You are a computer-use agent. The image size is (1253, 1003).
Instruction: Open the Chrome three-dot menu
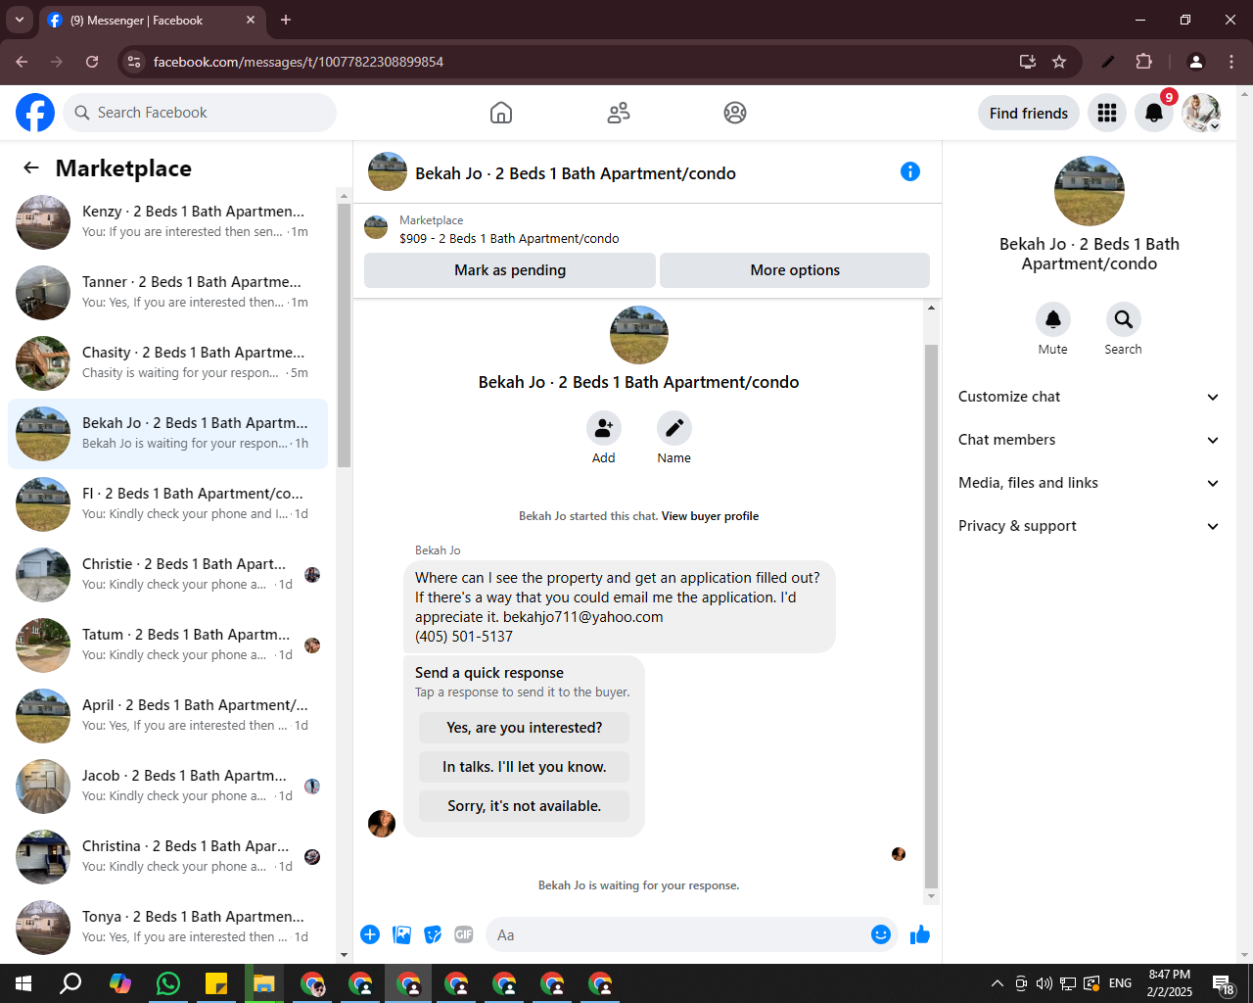click(1231, 62)
